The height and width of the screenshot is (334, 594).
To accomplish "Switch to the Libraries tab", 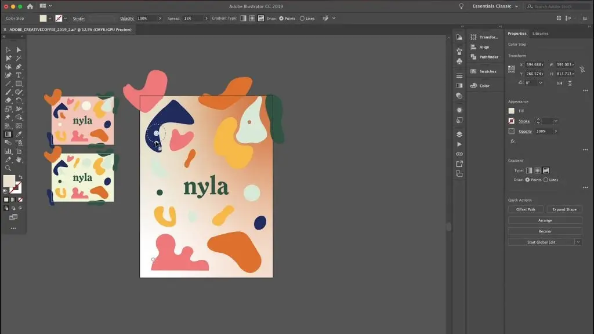I will coord(541,33).
